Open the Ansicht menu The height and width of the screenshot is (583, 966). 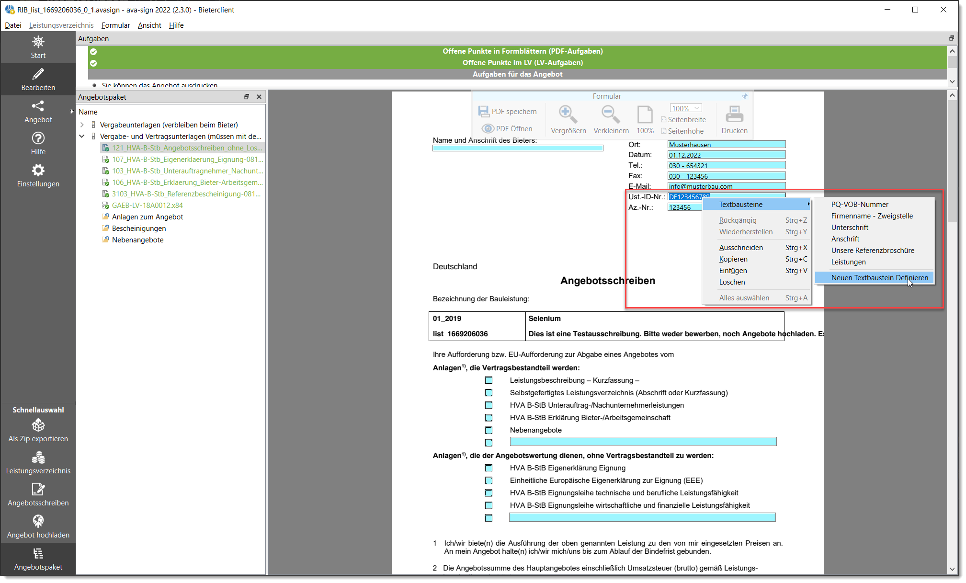coord(149,25)
